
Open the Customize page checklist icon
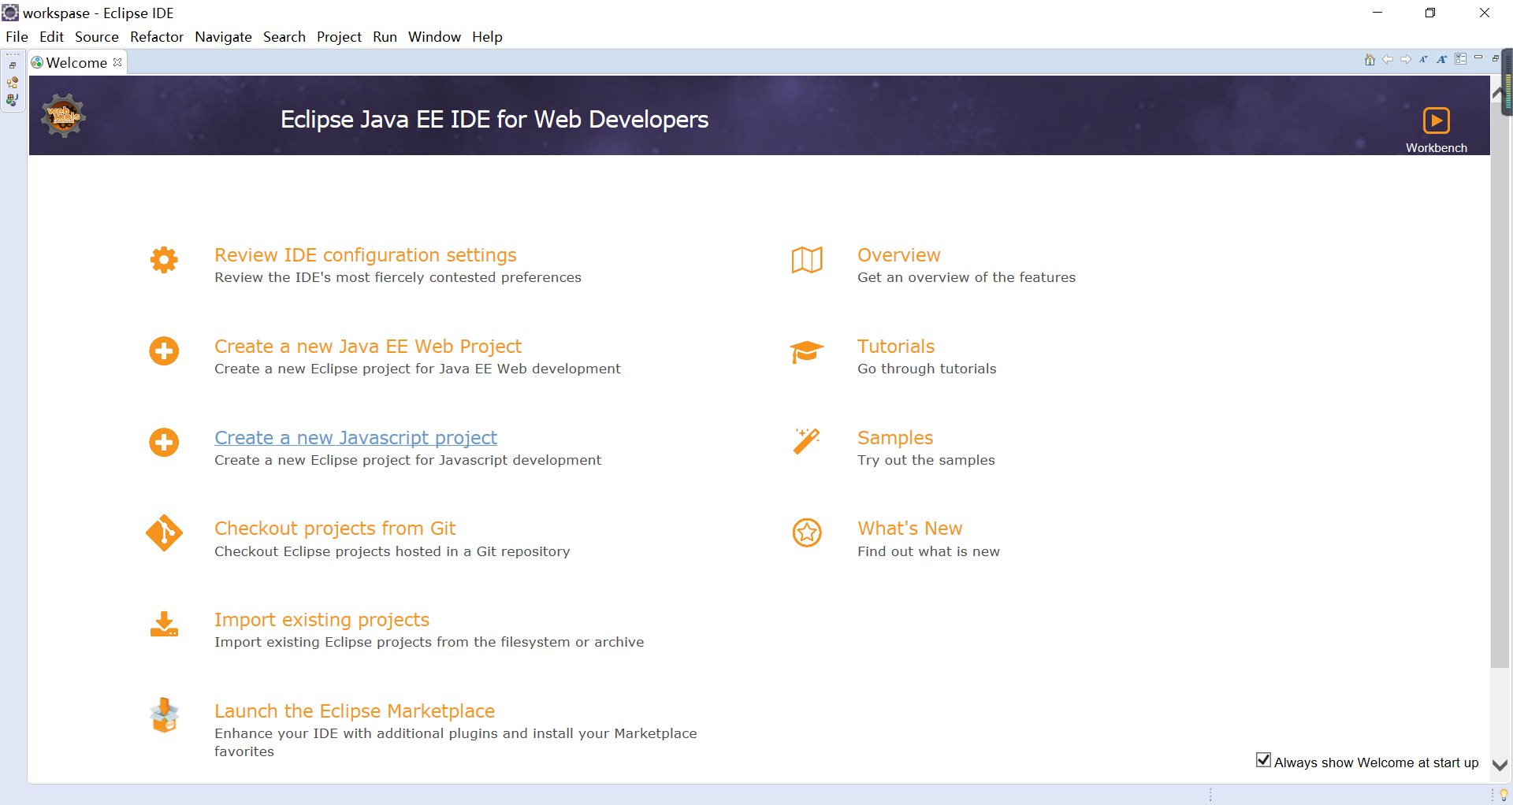click(x=1461, y=59)
